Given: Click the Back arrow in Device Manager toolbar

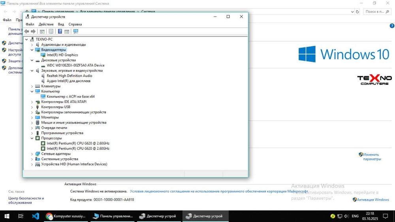Looking at the screenshot, I should point(27,31).
